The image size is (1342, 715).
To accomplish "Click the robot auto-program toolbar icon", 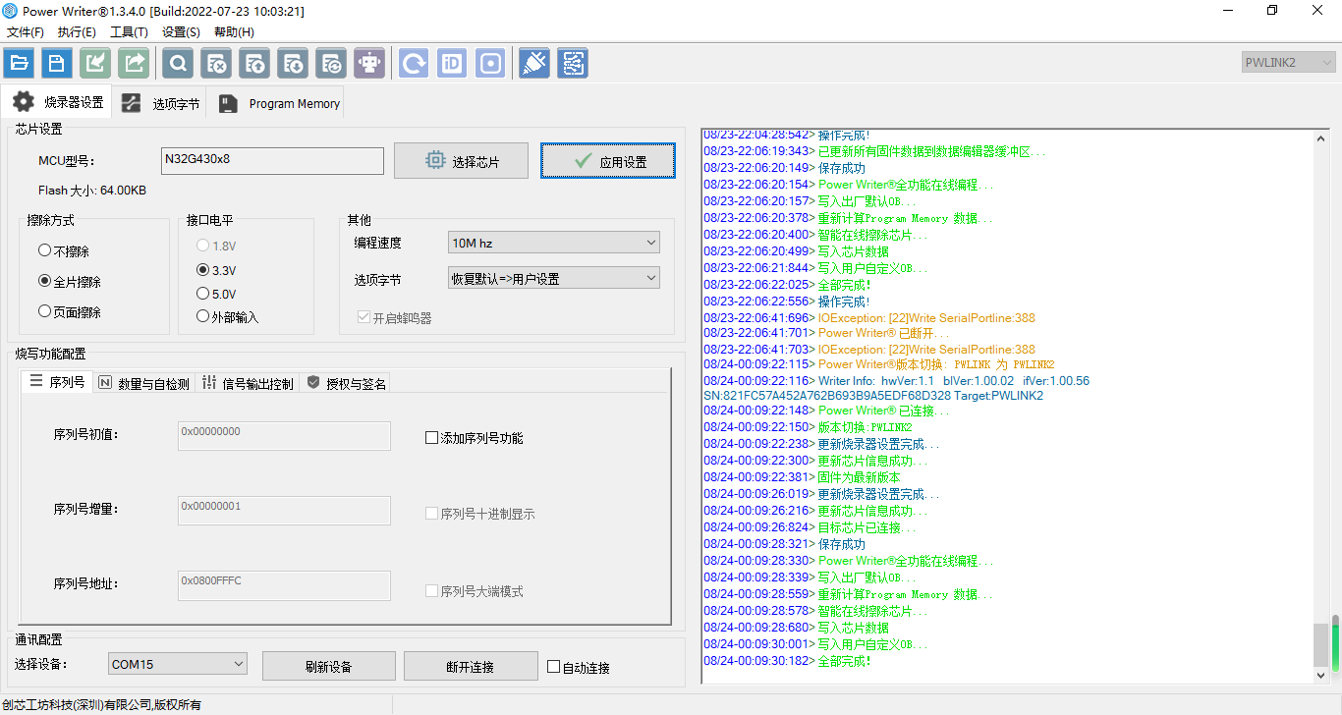I will click(369, 64).
